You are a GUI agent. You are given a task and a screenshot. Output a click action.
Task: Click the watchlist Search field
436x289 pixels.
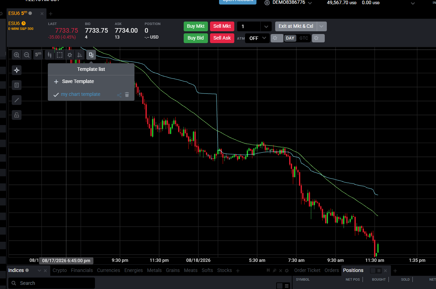(x=52, y=283)
